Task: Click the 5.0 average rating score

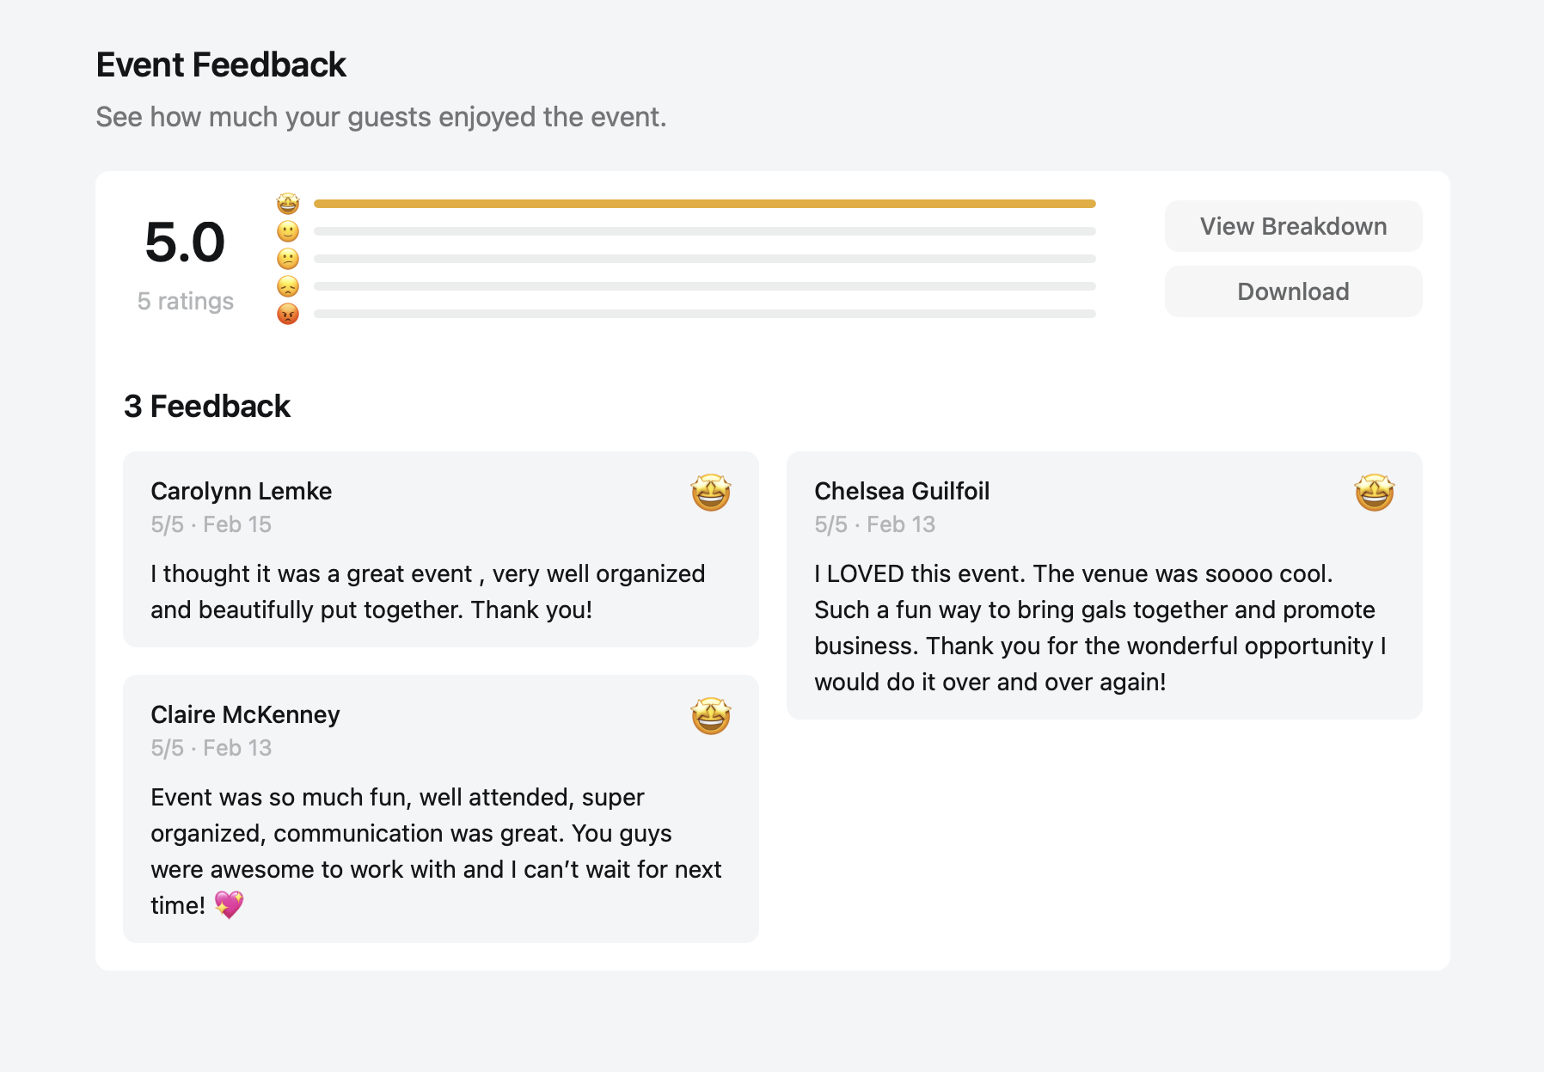Action: tap(185, 242)
